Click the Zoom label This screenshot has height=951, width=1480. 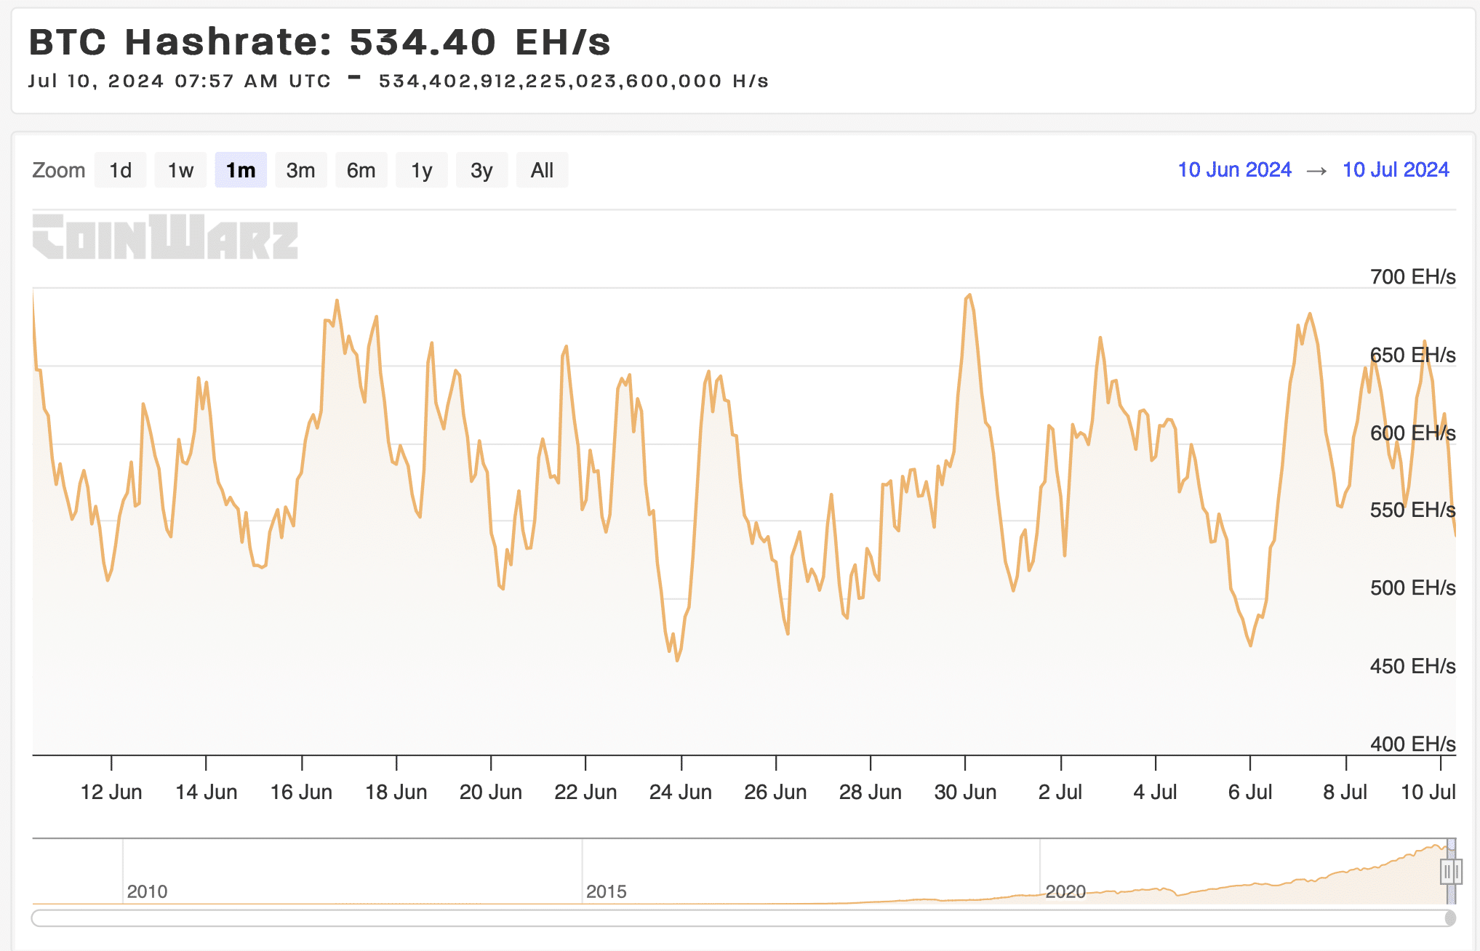(x=58, y=170)
